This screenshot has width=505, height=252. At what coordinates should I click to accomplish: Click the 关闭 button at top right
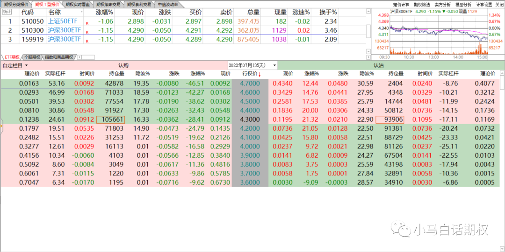click(499, 4)
